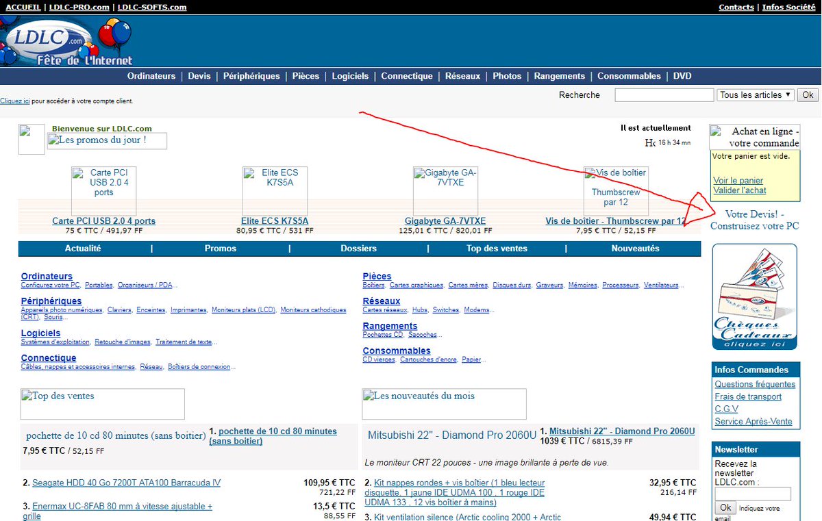
Task: Open Réseaux in the top navigation bar
Action: coord(462,76)
